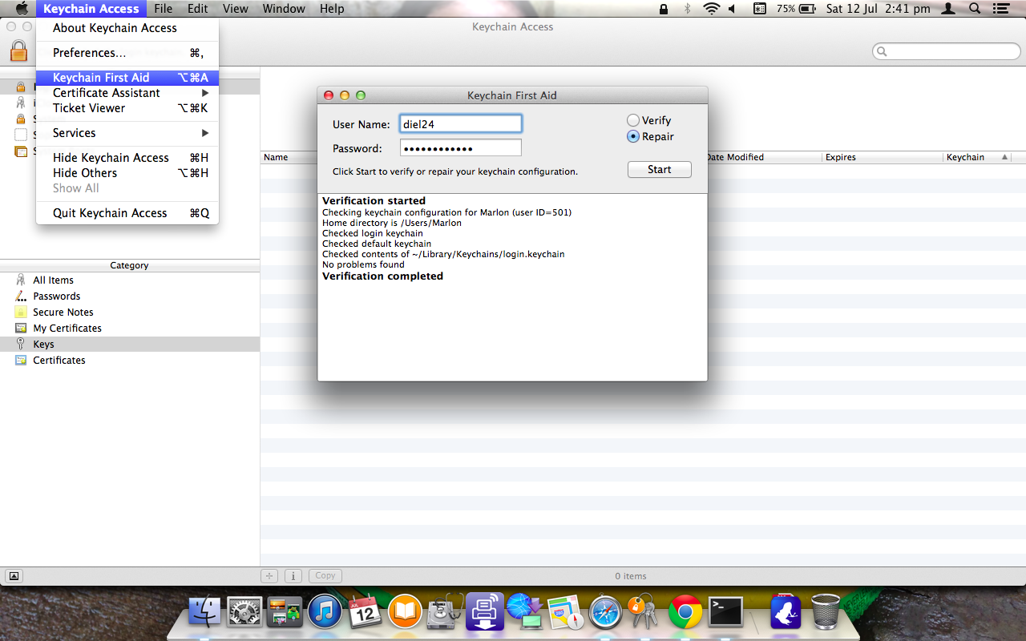This screenshot has width=1026, height=641.
Task: Choose Hide Others menu item
Action: (x=127, y=173)
